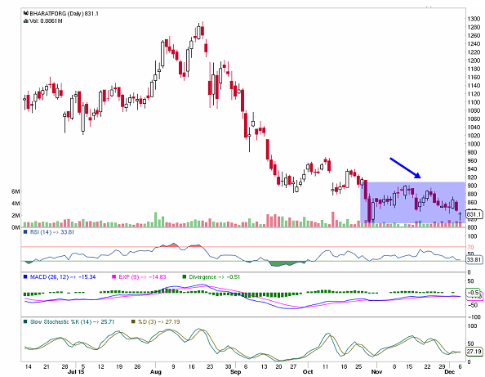Click the 21 date label on time axis
Viewport: 485px width, 377px height.
pyautogui.click(x=47, y=366)
